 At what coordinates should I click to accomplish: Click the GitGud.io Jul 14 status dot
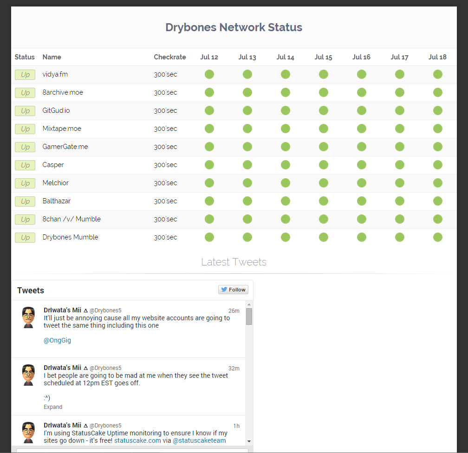[x=286, y=110]
